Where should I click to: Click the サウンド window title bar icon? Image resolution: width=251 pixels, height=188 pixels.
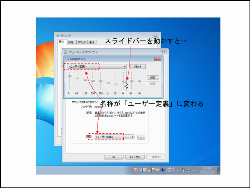(58, 35)
